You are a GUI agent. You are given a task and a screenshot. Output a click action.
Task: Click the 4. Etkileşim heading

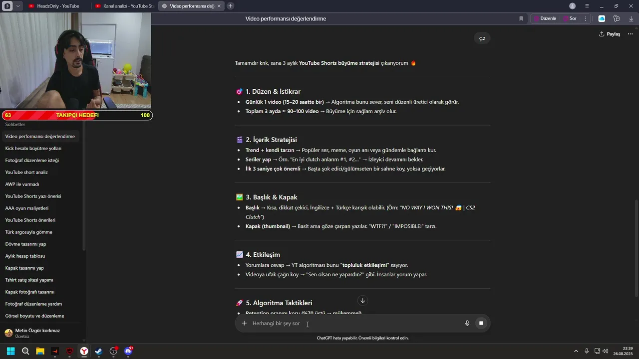[263, 255]
